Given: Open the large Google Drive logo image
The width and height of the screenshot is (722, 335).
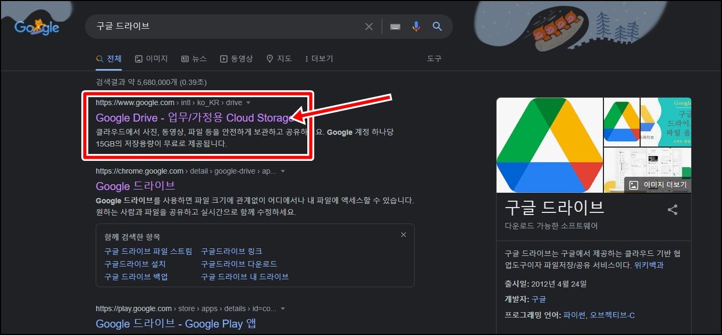Looking at the screenshot, I should [550, 145].
